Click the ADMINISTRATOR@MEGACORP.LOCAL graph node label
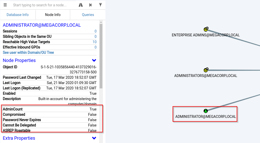 (x=206, y=117)
